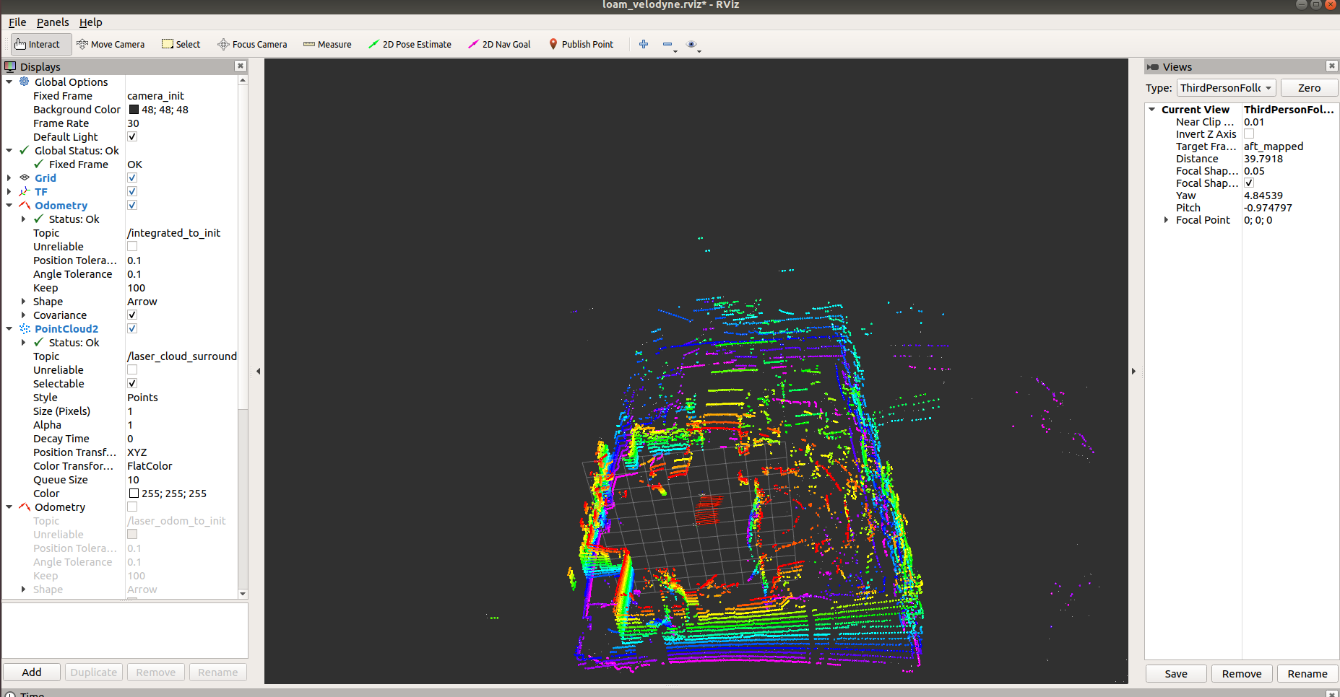This screenshot has width=1340, height=697.
Task: Select the Move Camera tool
Action: click(111, 44)
